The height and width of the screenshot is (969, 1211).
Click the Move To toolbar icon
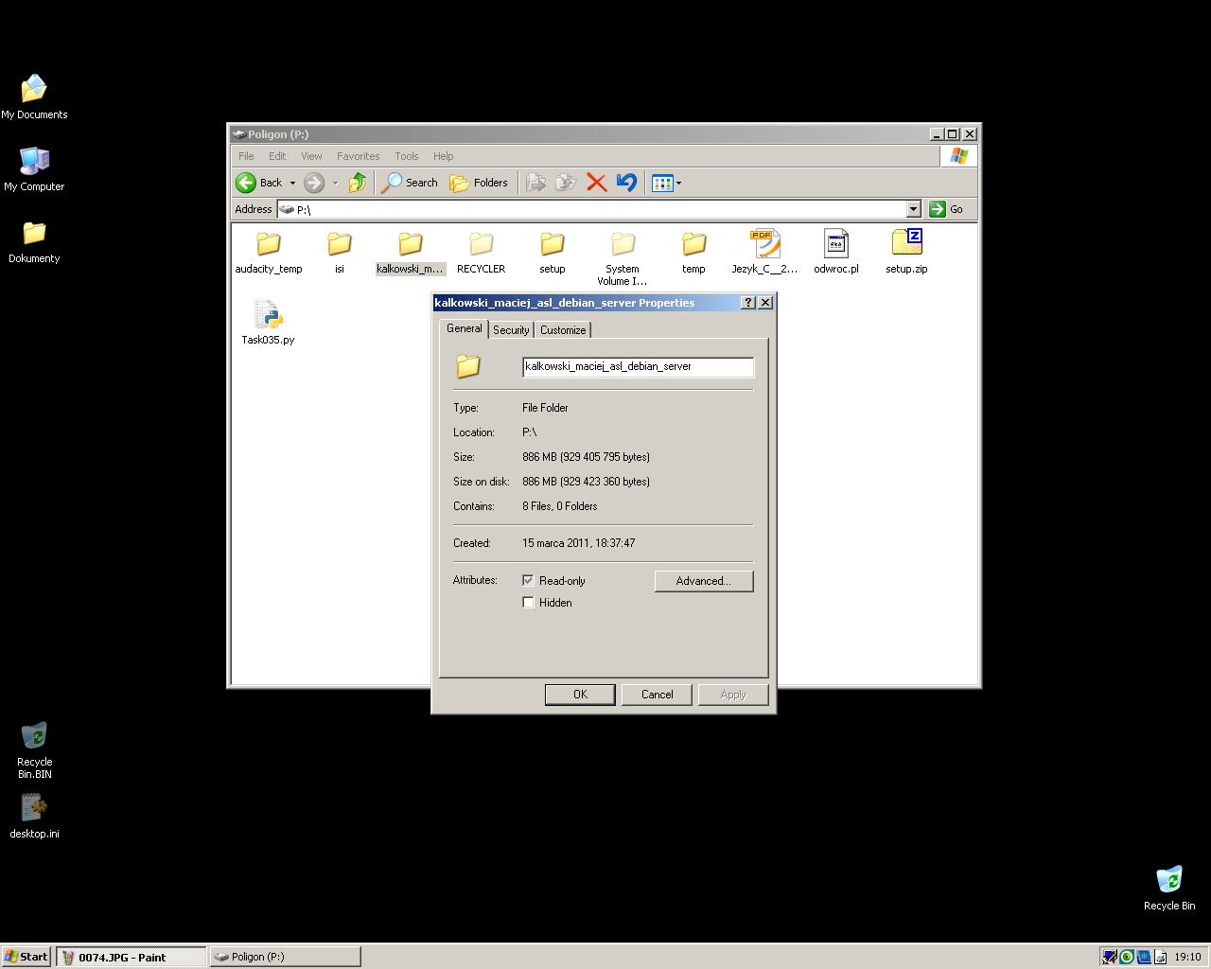[535, 183]
